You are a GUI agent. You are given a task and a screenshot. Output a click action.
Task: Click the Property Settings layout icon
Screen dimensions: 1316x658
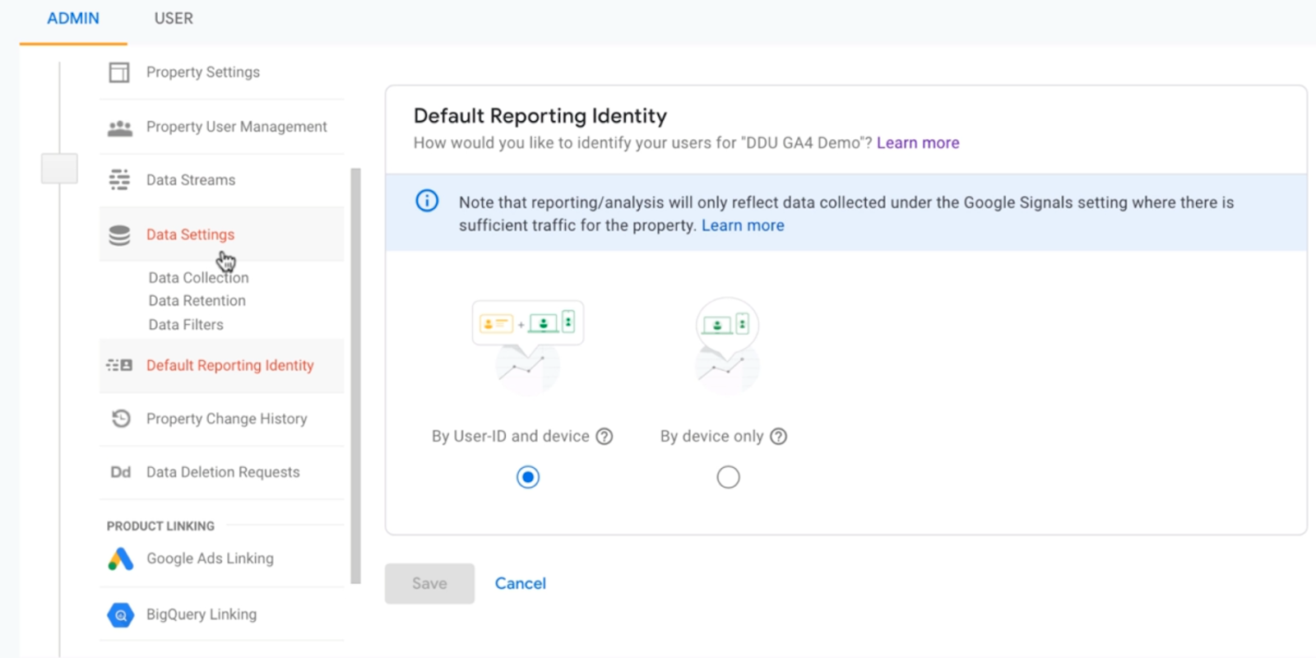[119, 72]
